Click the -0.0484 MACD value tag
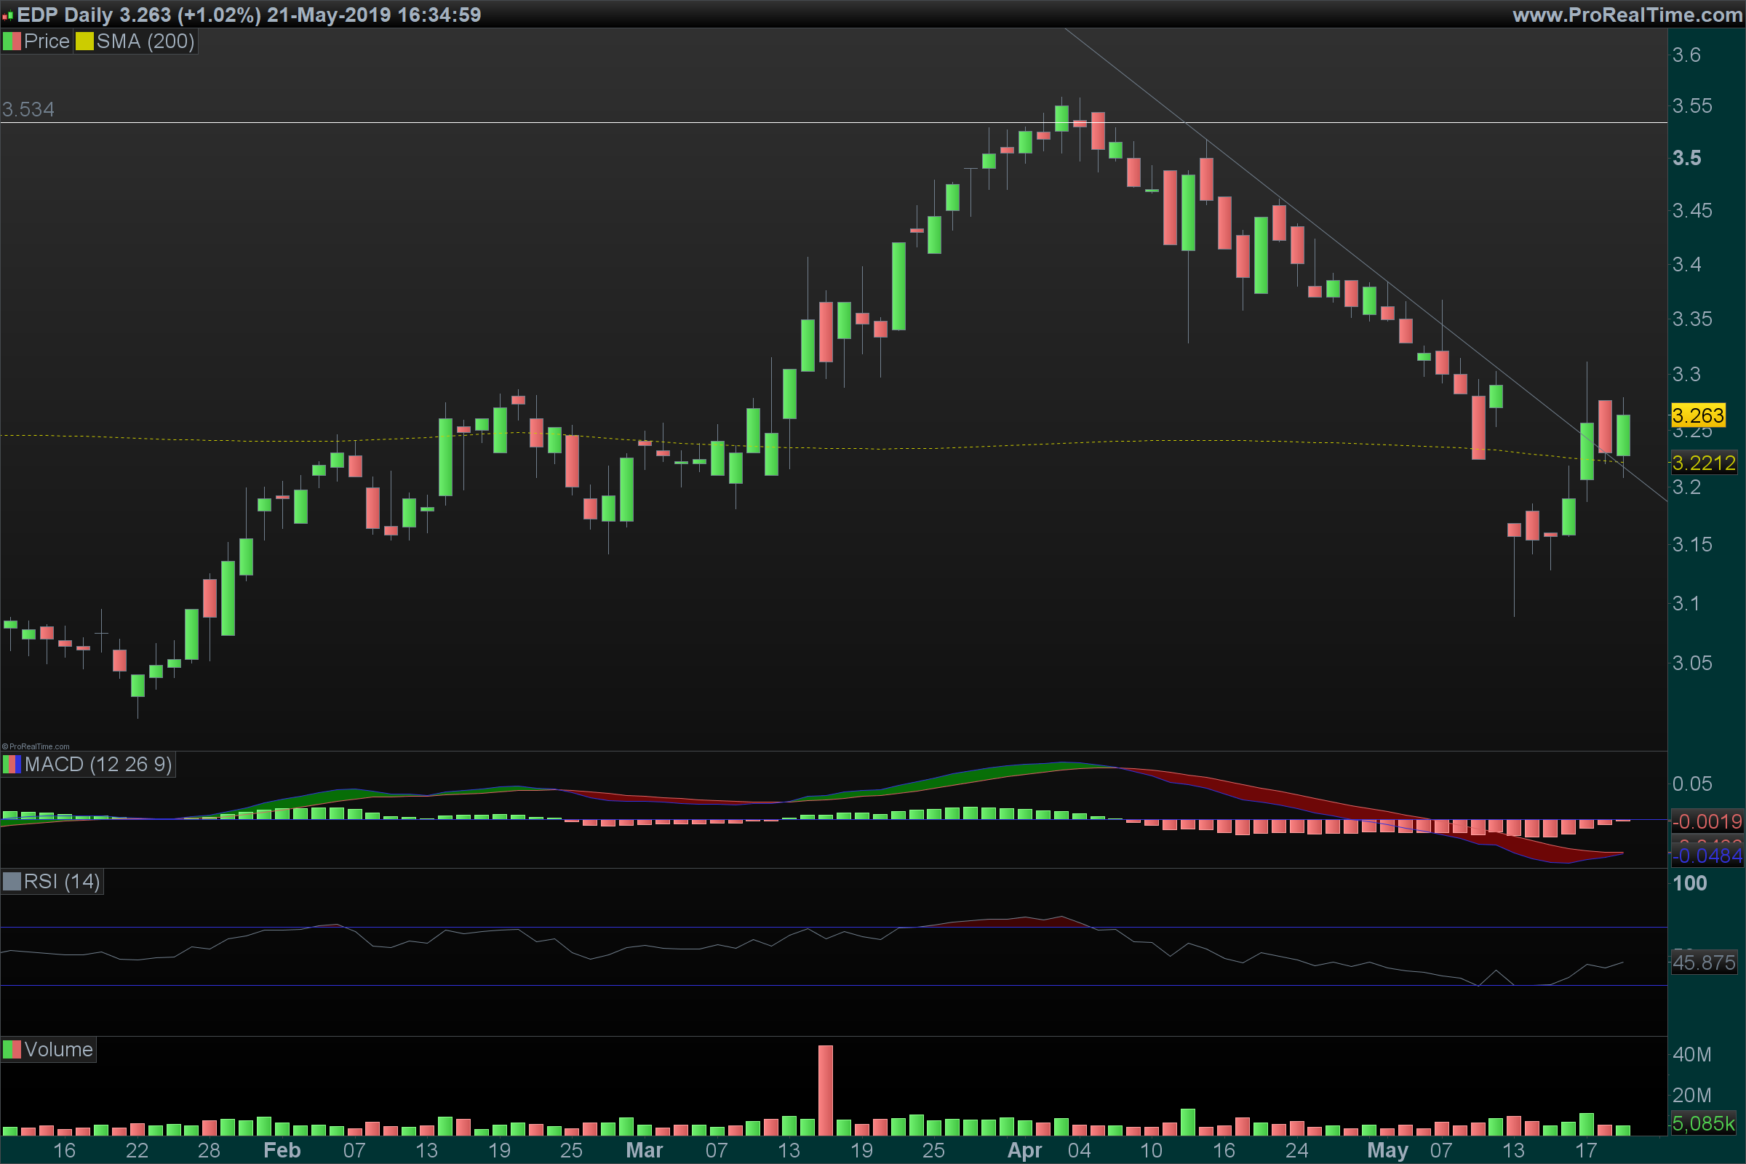This screenshot has height=1164, width=1746. pos(1707,856)
